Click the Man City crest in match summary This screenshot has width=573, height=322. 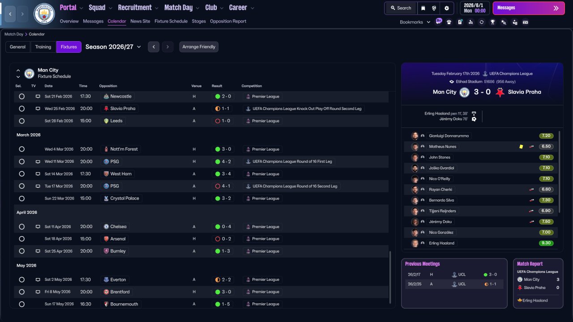point(465,92)
